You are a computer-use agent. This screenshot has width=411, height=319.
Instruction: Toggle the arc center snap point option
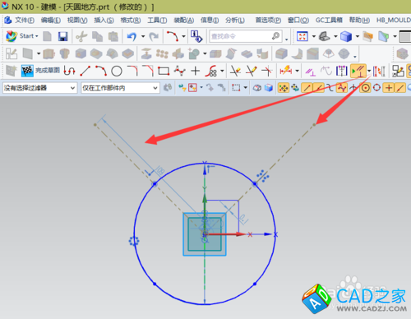pyautogui.click(x=366, y=88)
